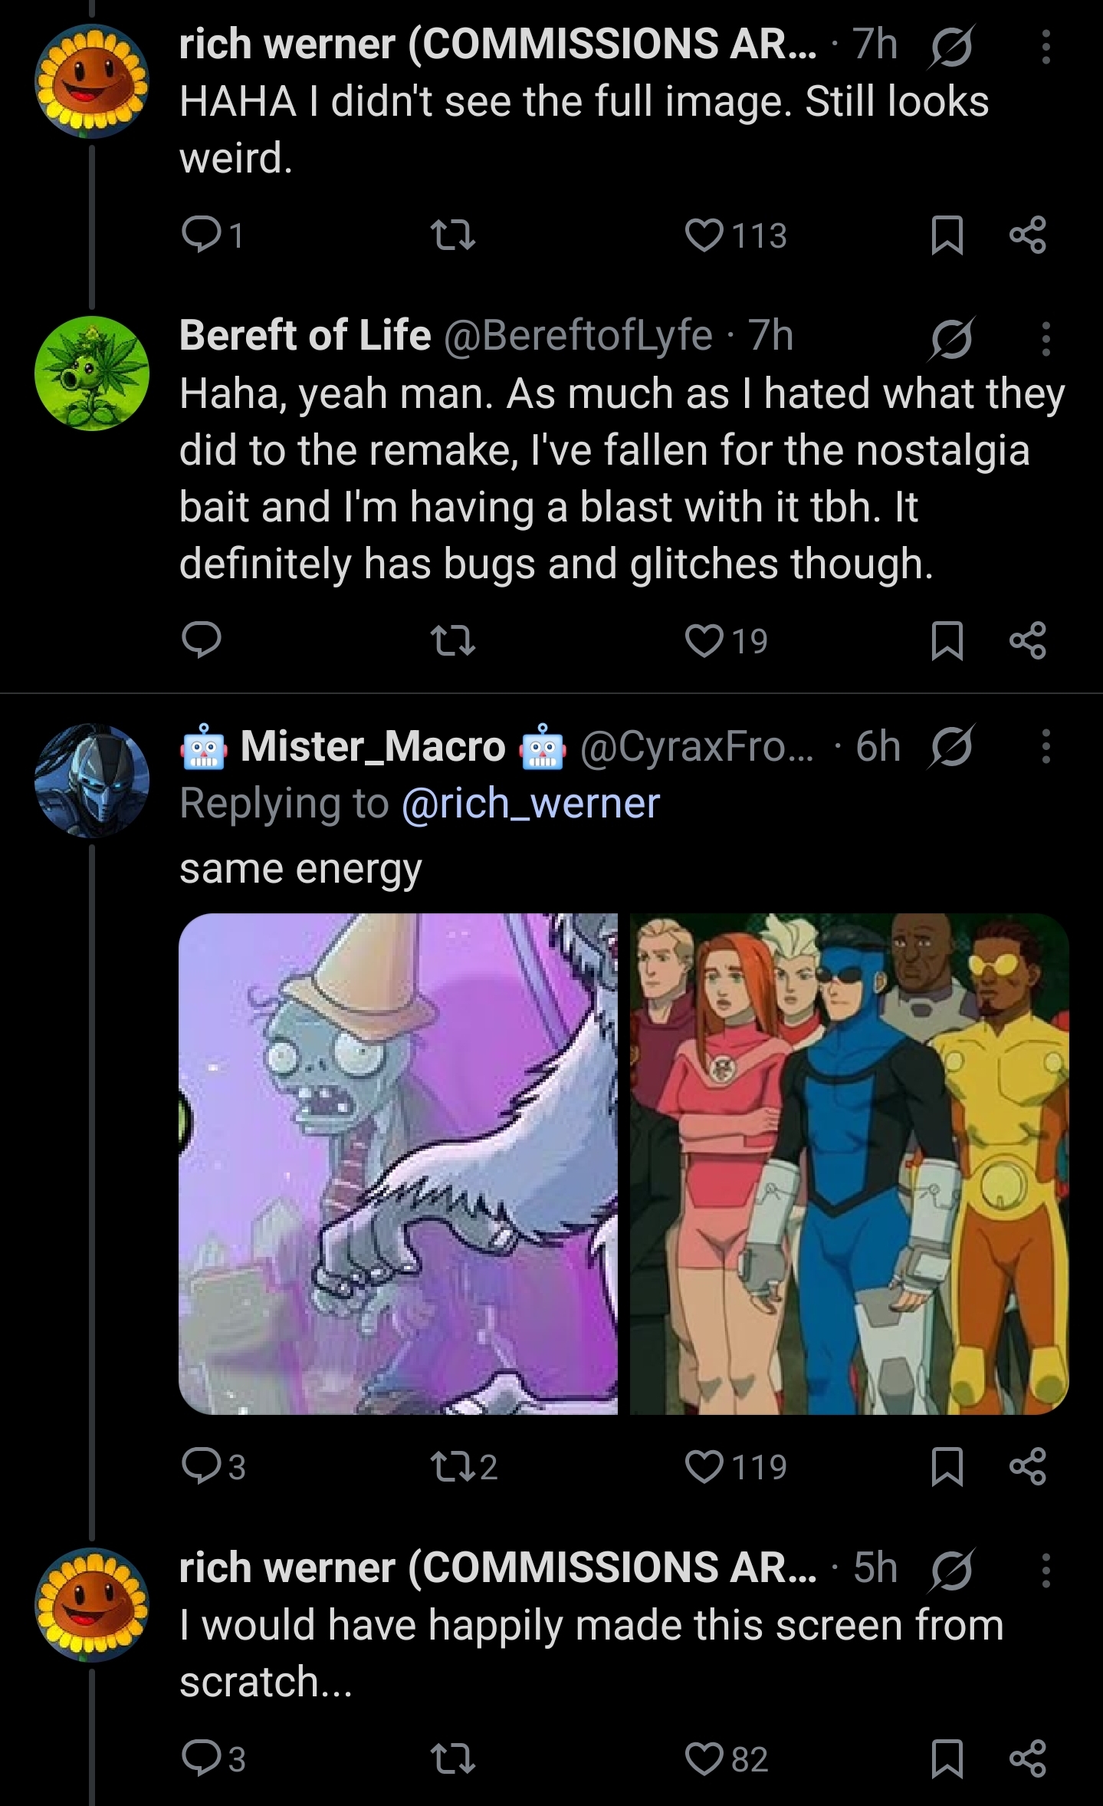Bookmark Bereft of Life's reply
The height and width of the screenshot is (1806, 1103).
(947, 641)
